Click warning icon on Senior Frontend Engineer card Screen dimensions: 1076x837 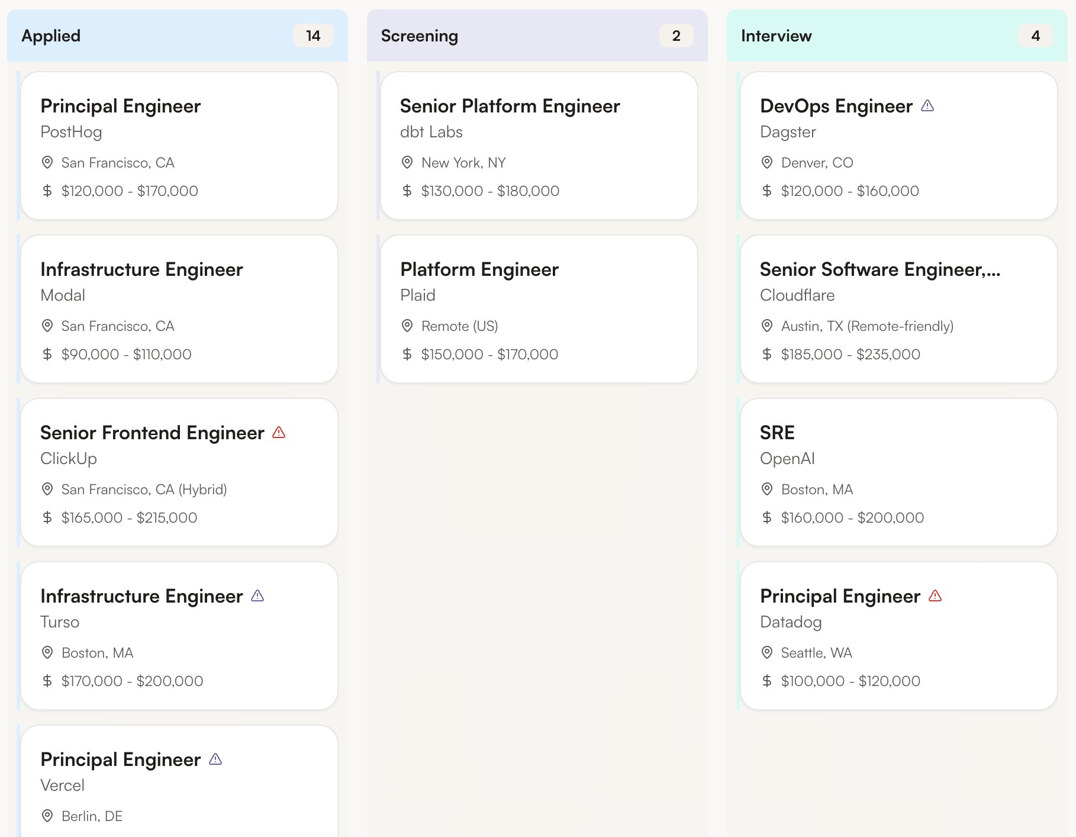pos(279,433)
